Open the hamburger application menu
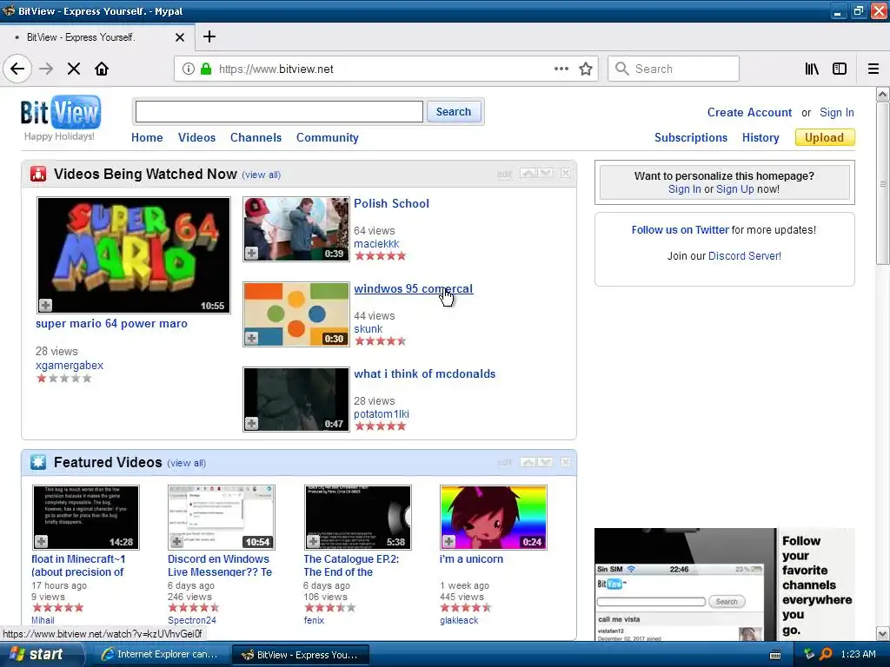890x667 pixels. click(873, 69)
